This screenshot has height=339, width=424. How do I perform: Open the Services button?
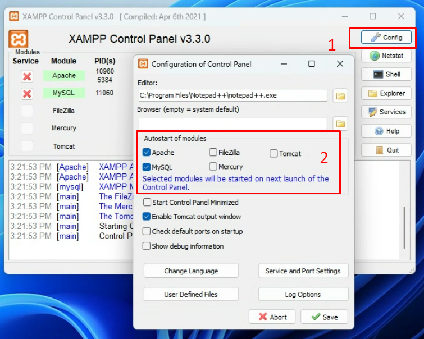click(386, 112)
